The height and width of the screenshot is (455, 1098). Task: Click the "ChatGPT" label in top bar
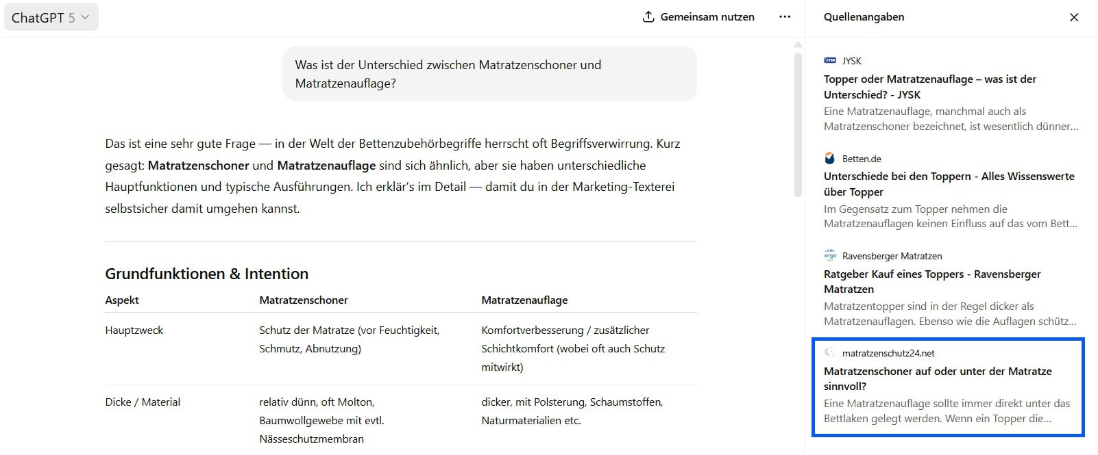tap(39, 16)
